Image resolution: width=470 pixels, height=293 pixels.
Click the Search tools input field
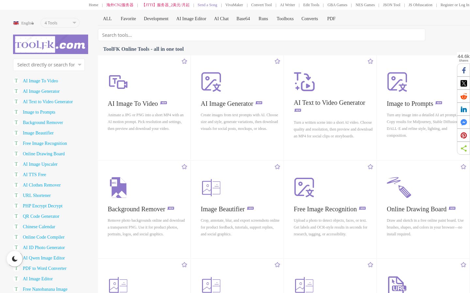(261, 35)
